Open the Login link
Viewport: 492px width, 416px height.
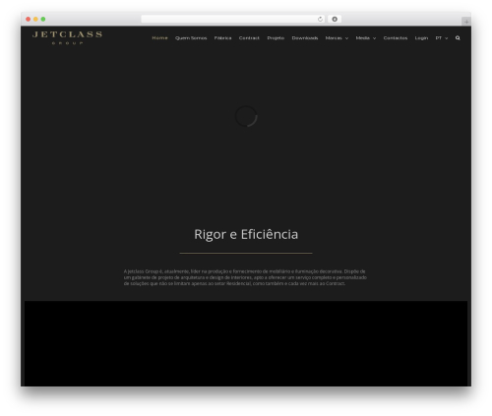click(x=421, y=38)
